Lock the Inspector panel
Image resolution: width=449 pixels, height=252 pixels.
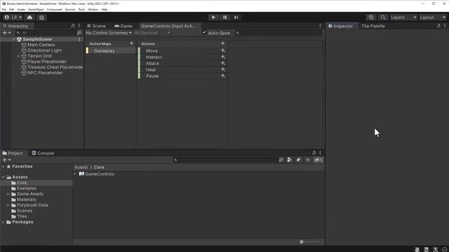pyautogui.click(x=438, y=26)
